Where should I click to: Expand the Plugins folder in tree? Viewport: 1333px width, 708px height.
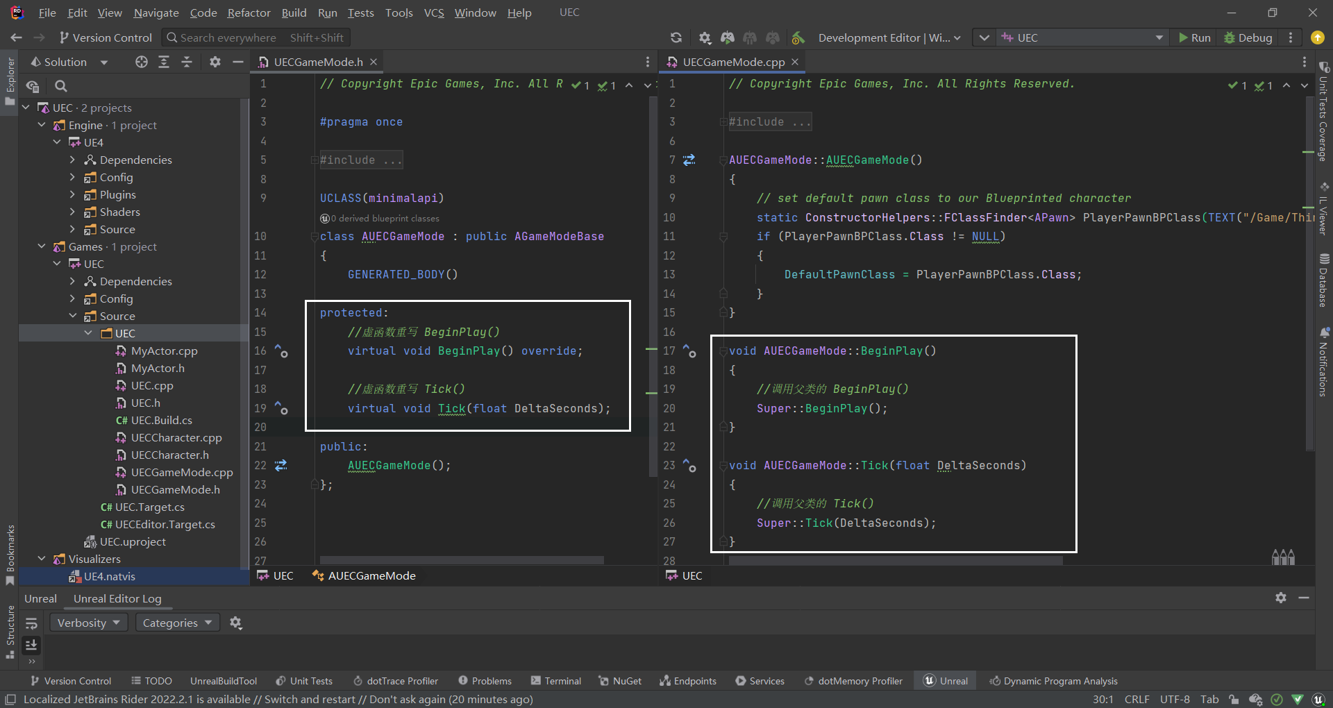tap(73, 195)
